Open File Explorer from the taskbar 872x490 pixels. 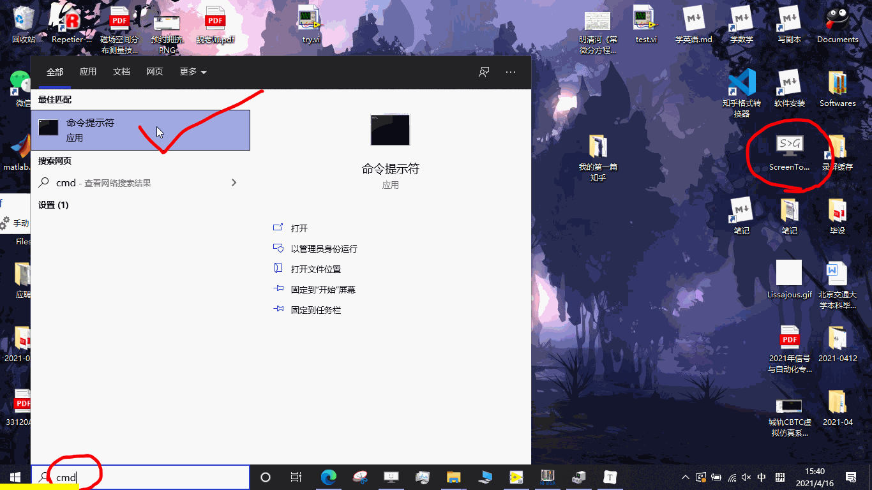454,477
